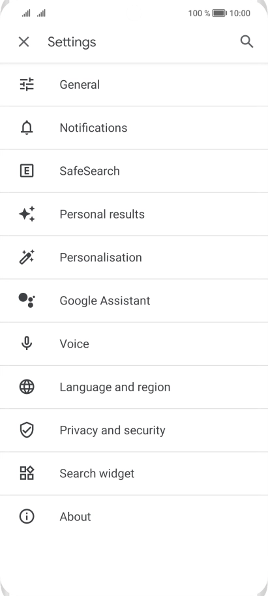Tap the search magnifier icon
This screenshot has width=268, height=596.
click(x=246, y=42)
